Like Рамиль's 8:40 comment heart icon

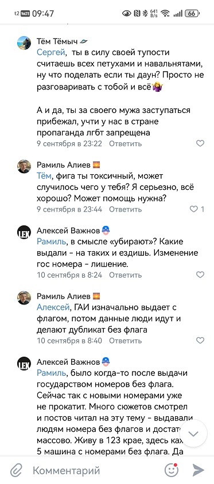[200, 341]
